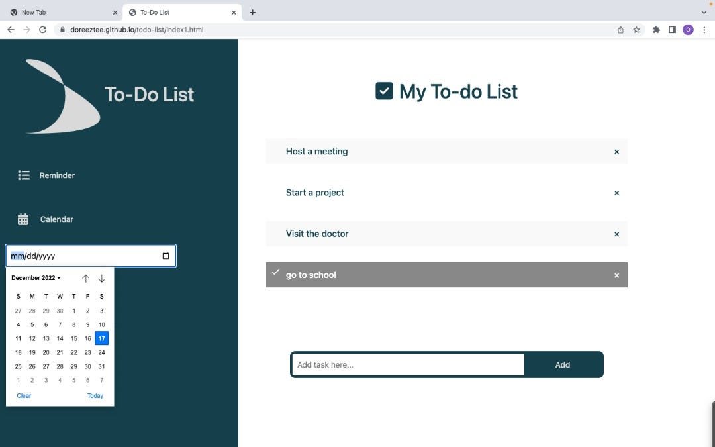Click the down arrow for next month
Image resolution: width=715 pixels, height=447 pixels.
pyautogui.click(x=101, y=278)
